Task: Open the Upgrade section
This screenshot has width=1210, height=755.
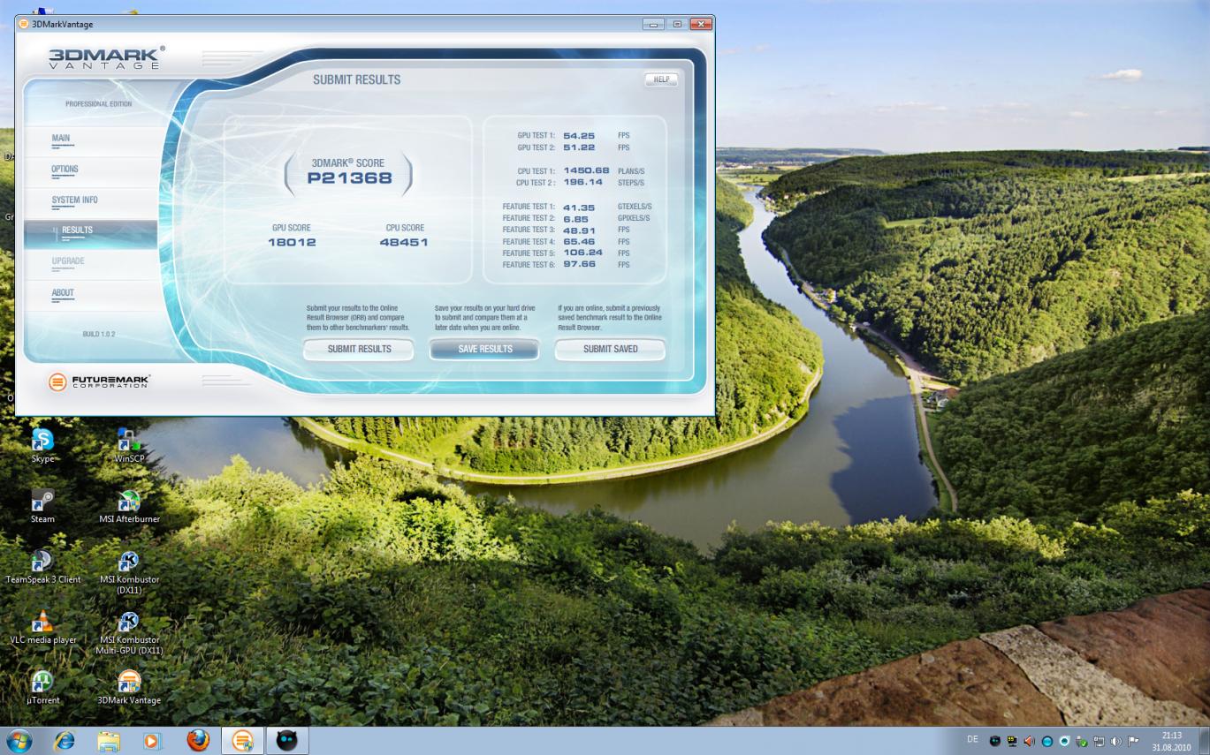Action: [x=68, y=261]
